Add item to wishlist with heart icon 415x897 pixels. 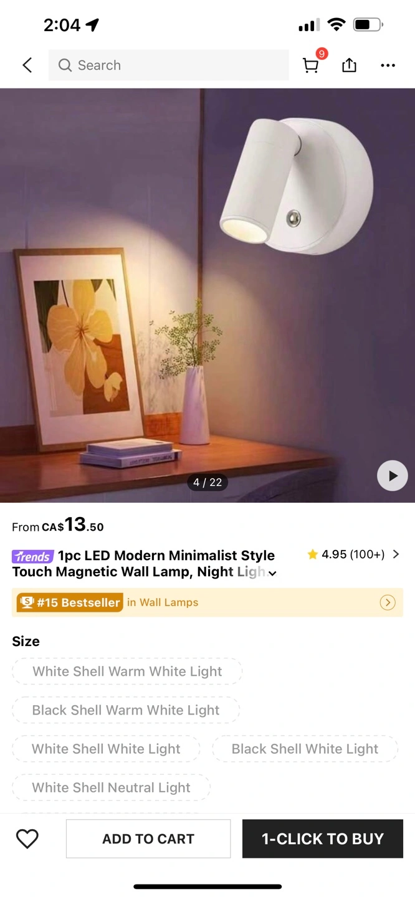click(27, 838)
